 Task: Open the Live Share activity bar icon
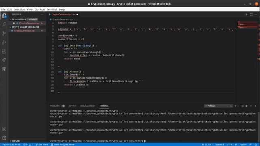[4, 60]
